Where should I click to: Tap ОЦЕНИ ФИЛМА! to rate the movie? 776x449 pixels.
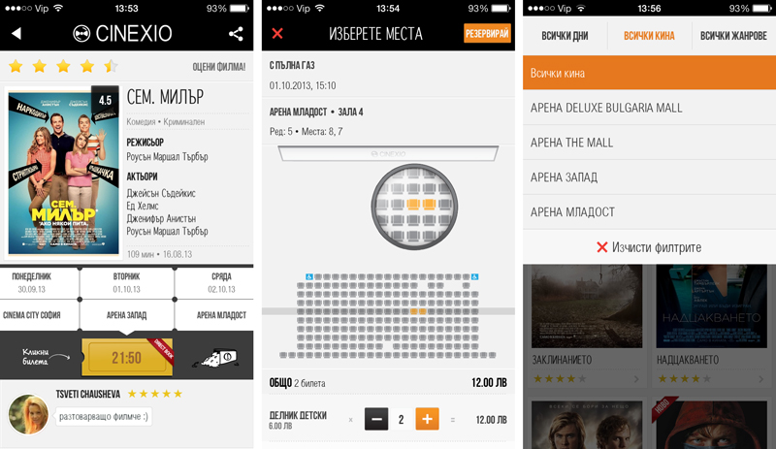219,67
